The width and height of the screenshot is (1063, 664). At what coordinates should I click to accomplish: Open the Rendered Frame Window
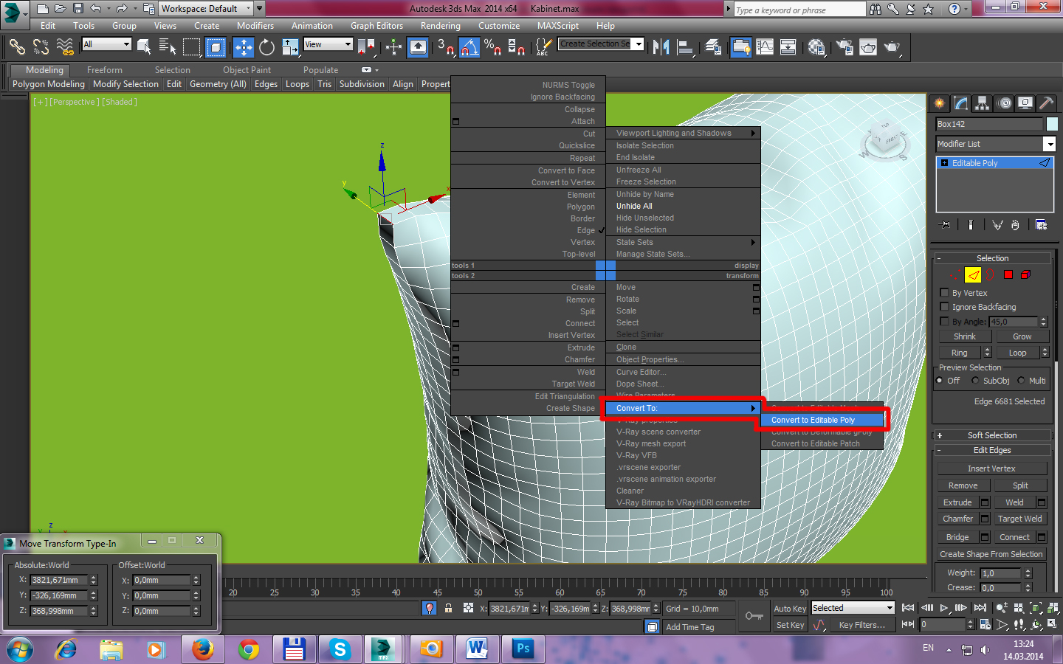pos(868,47)
